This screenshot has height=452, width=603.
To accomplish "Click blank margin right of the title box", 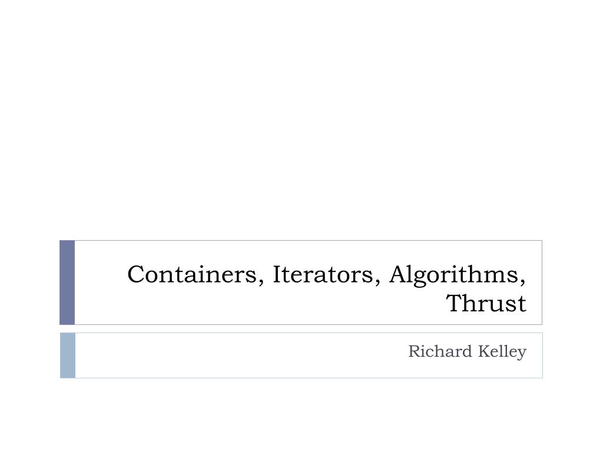I will (x=572, y=282).
